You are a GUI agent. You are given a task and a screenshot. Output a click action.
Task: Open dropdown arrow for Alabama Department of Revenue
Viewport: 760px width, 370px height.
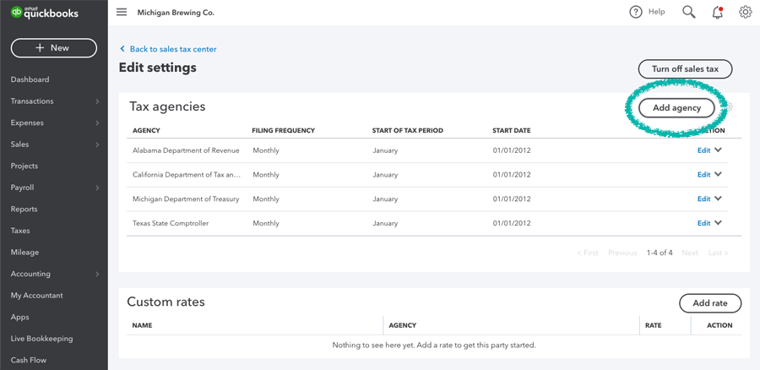click(719, 150)
